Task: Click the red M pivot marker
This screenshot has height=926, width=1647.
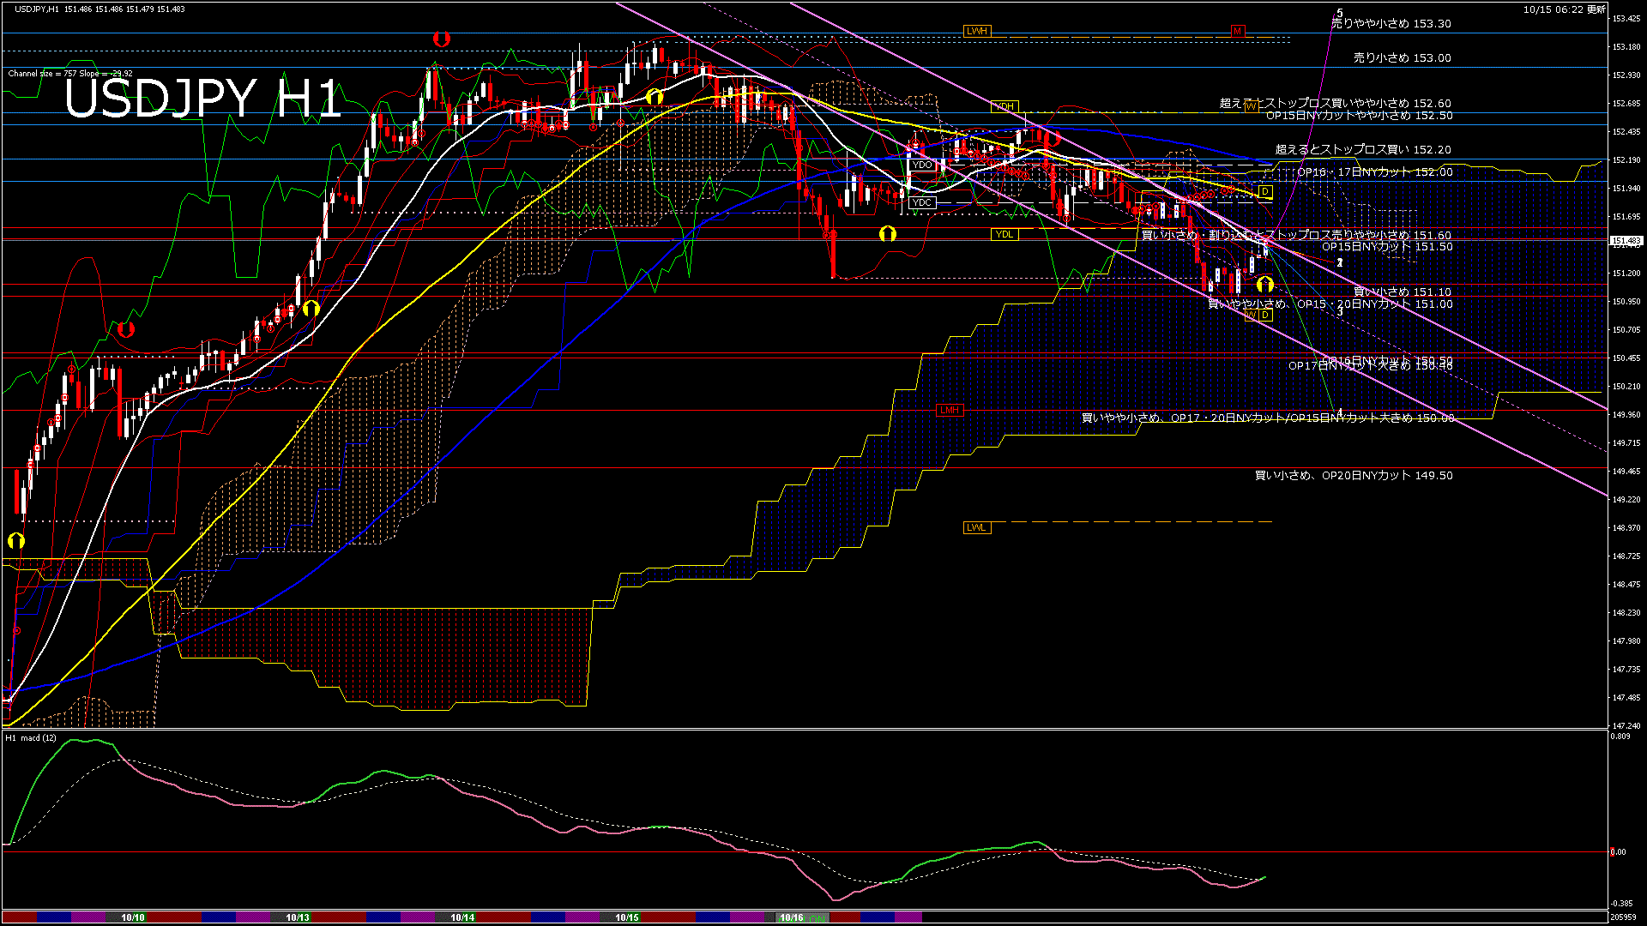Action: click(x=1237, y=31)
